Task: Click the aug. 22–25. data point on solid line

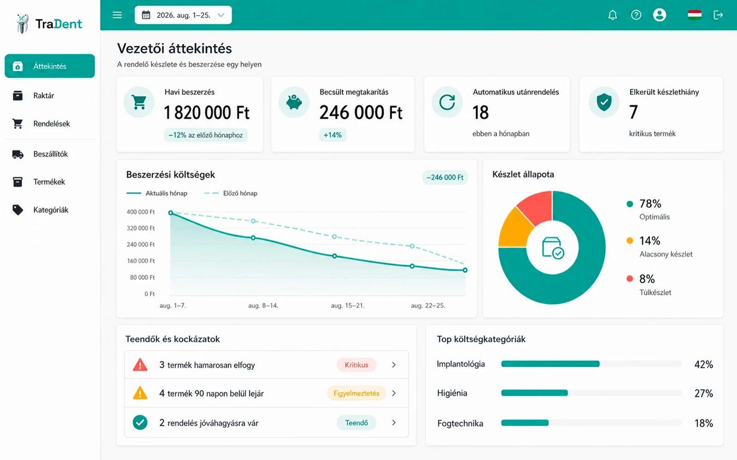Action: (x=412, y=266)
